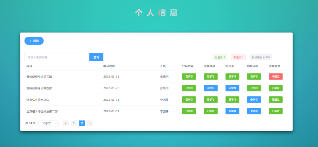This screenshot has width=318, height=147.
Task: Open 未通过 exam status for 警械使用考点第三部
Action: coord(275,77)
